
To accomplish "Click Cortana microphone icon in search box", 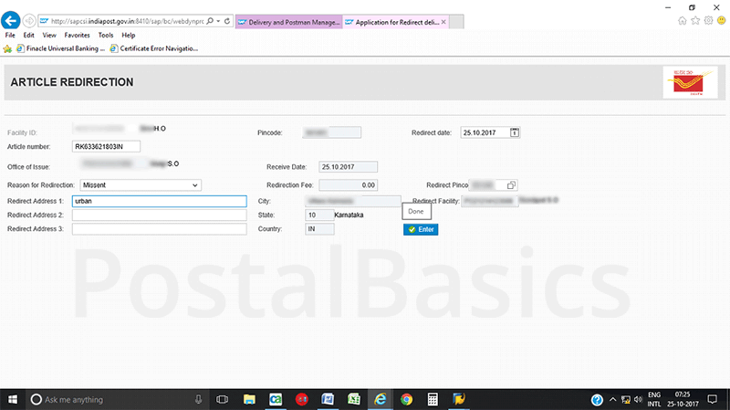I will [198, 399].
